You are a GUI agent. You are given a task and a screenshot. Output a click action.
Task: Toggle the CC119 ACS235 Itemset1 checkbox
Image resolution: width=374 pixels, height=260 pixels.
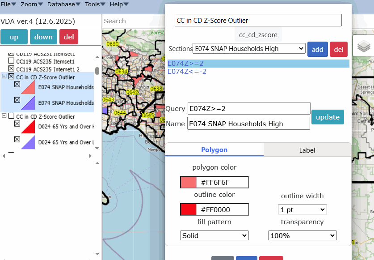11,61
